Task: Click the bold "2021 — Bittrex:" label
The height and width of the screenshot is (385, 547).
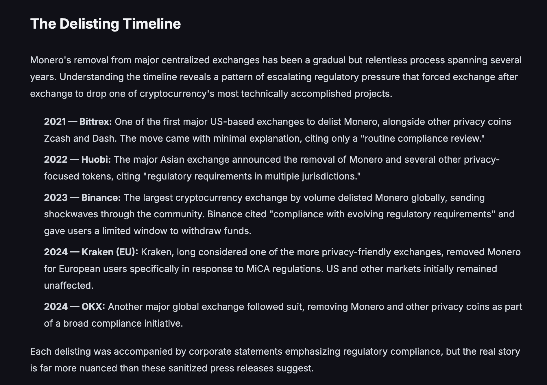Action: 78,122
